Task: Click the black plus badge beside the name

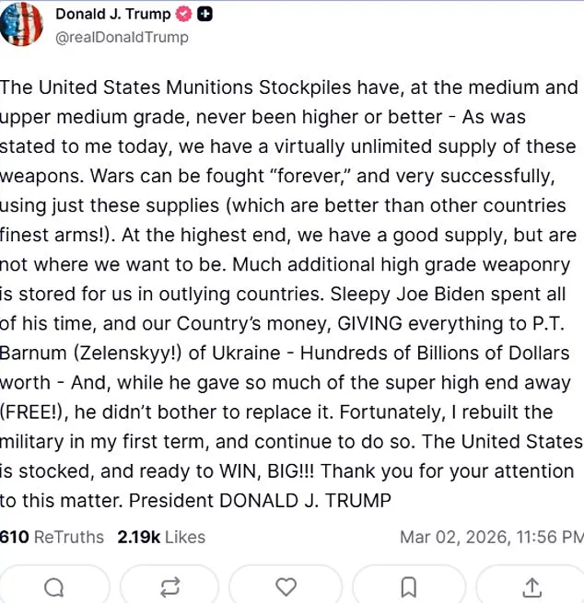Action: coord(204,15)
